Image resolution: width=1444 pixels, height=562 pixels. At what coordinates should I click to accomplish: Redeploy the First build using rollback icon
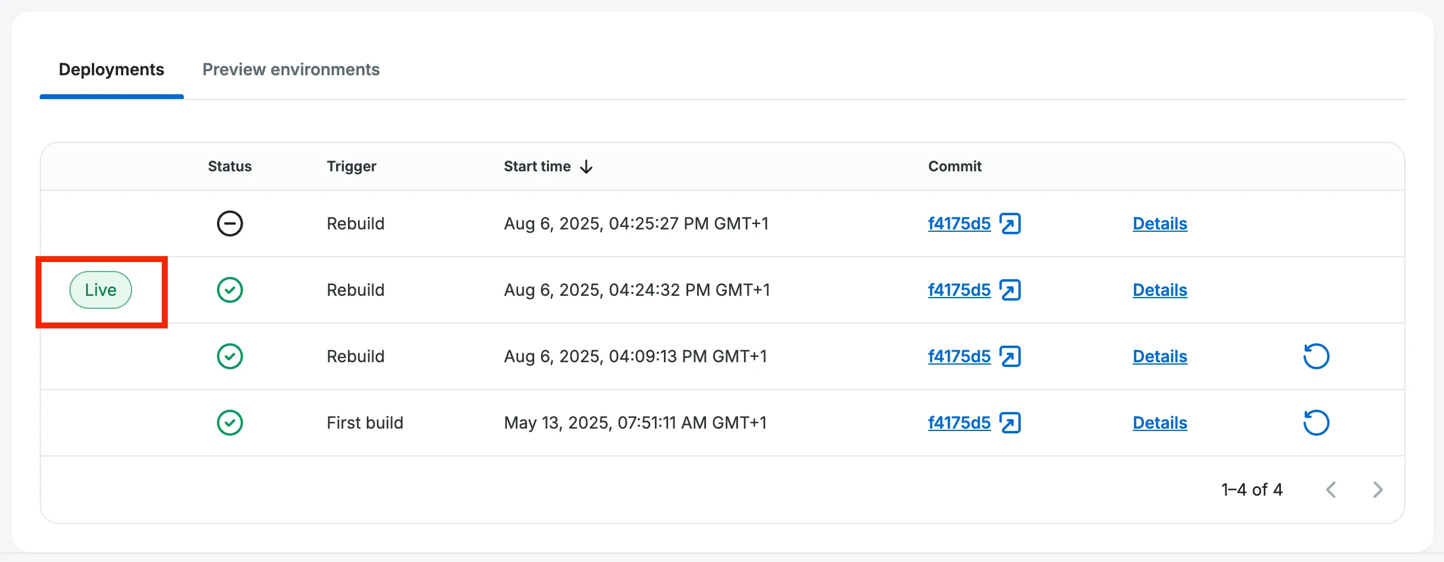[x=1315, y=423]
